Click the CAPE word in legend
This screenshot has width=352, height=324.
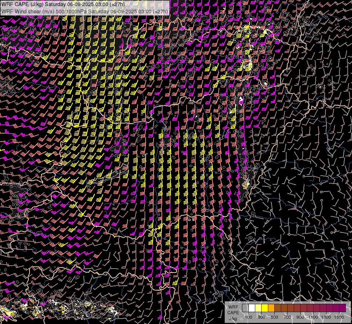tap(233, 313)
